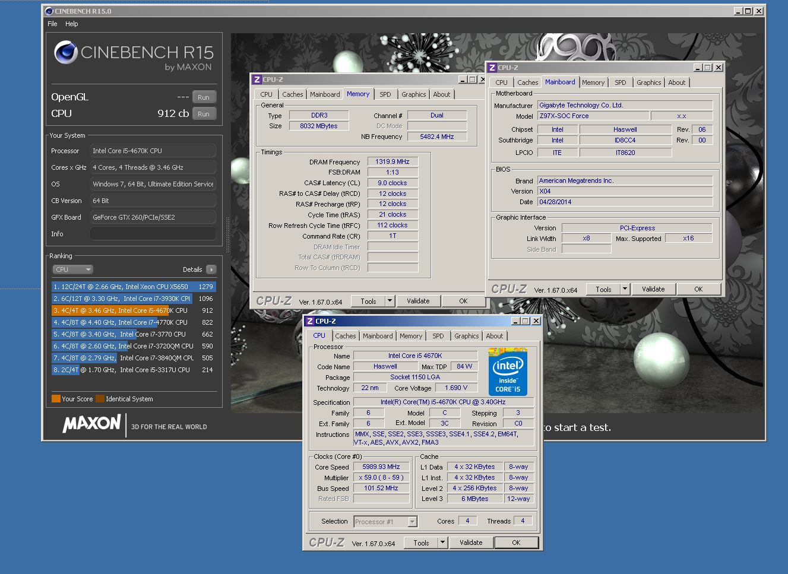Switch to Caches tab in Memory CPU-Z window
The height and width of the screenshot is (574, 788).
[x=292, y=94]
